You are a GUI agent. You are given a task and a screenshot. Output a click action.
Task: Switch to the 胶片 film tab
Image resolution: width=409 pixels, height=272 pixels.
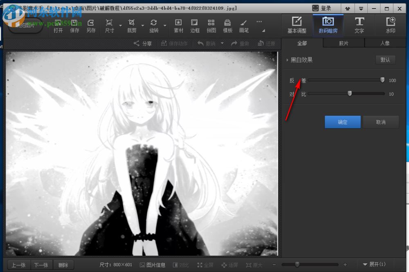tap(344, 43)
